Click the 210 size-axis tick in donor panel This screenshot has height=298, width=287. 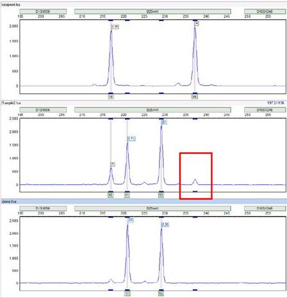[82, 213]
